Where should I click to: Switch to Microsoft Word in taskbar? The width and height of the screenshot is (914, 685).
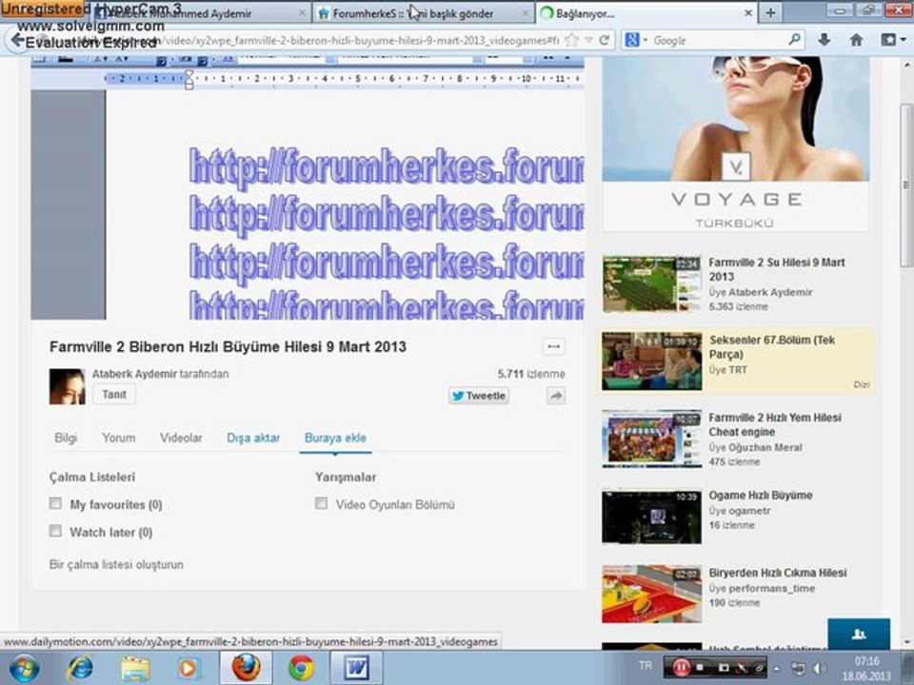356,668
